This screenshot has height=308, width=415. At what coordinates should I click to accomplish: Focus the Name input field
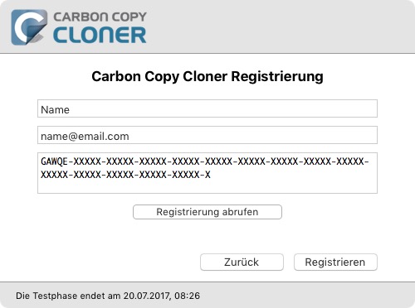tap(207, 108)
